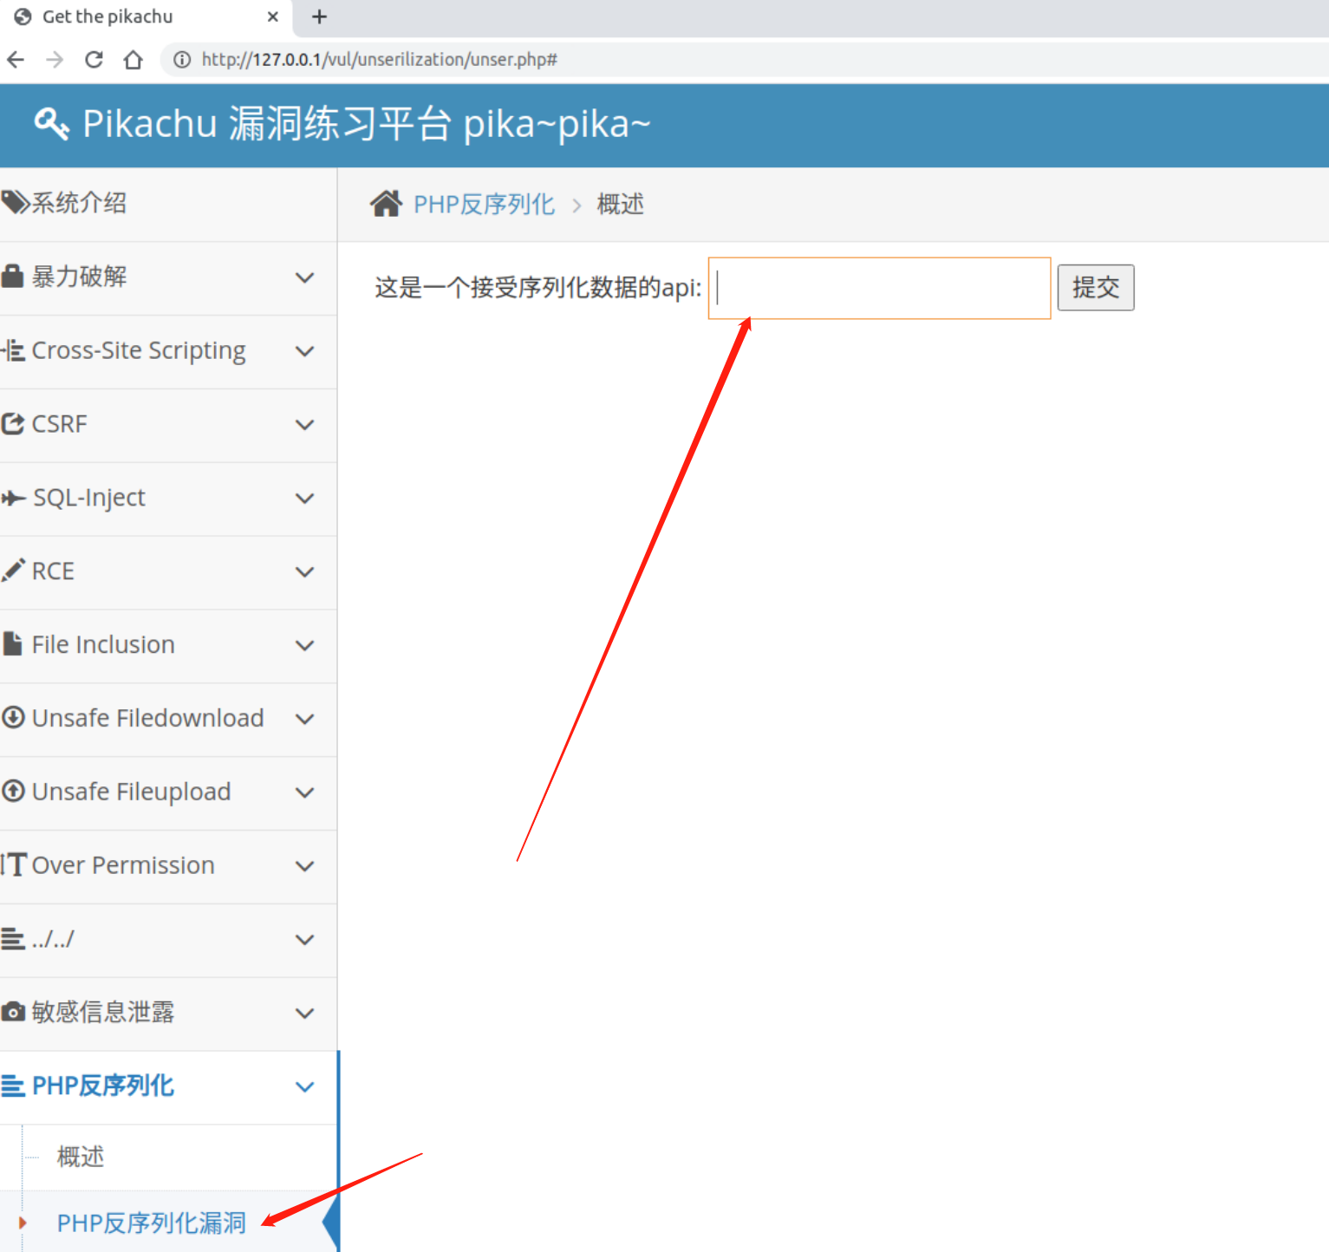
Task: Click the share icon beside CSRF
Action: [12, 424]
